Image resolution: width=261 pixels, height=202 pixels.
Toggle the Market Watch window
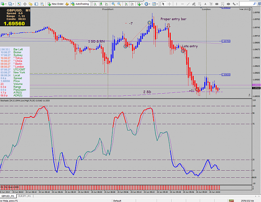[19, 4]
